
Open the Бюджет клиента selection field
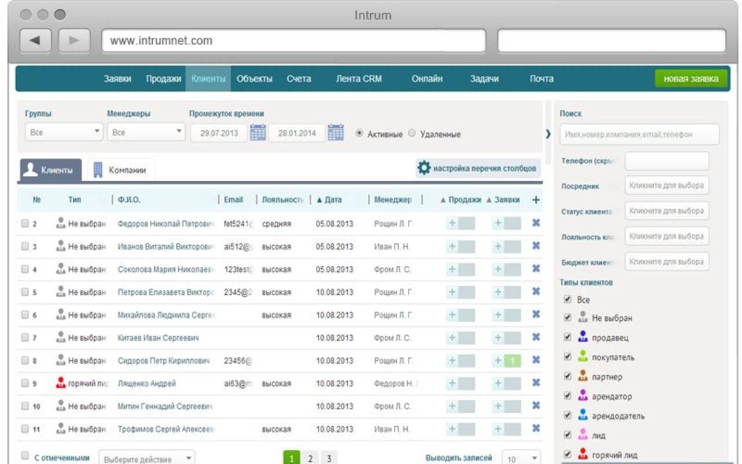coord(667,262)
